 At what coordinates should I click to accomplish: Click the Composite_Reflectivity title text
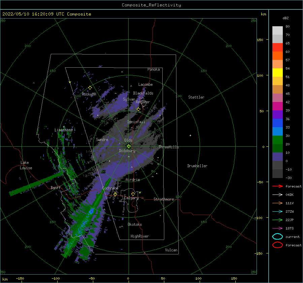pyautogui.click(x=151, y=5)
